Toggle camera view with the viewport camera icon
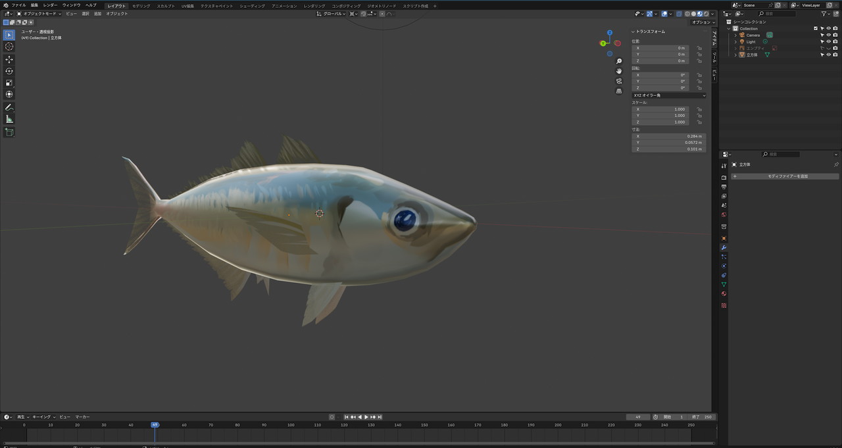The height and width of the screenshot is (448, 842). tap(619, 81)
